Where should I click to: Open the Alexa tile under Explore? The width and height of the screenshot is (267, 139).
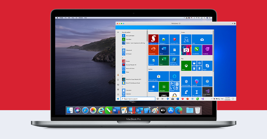pos(174,76)
